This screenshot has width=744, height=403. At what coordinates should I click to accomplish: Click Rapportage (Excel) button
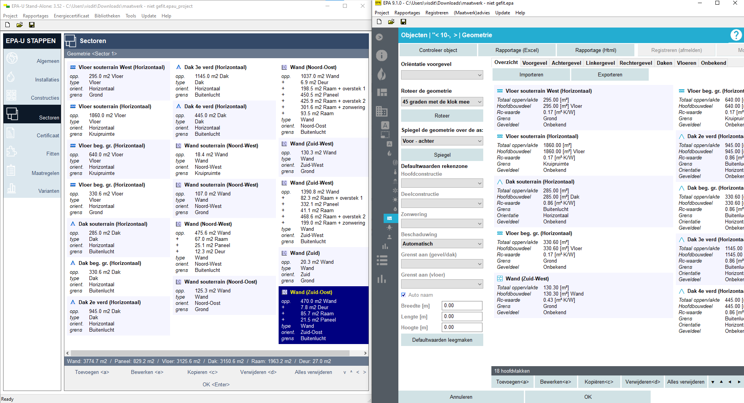click(517, 50)
